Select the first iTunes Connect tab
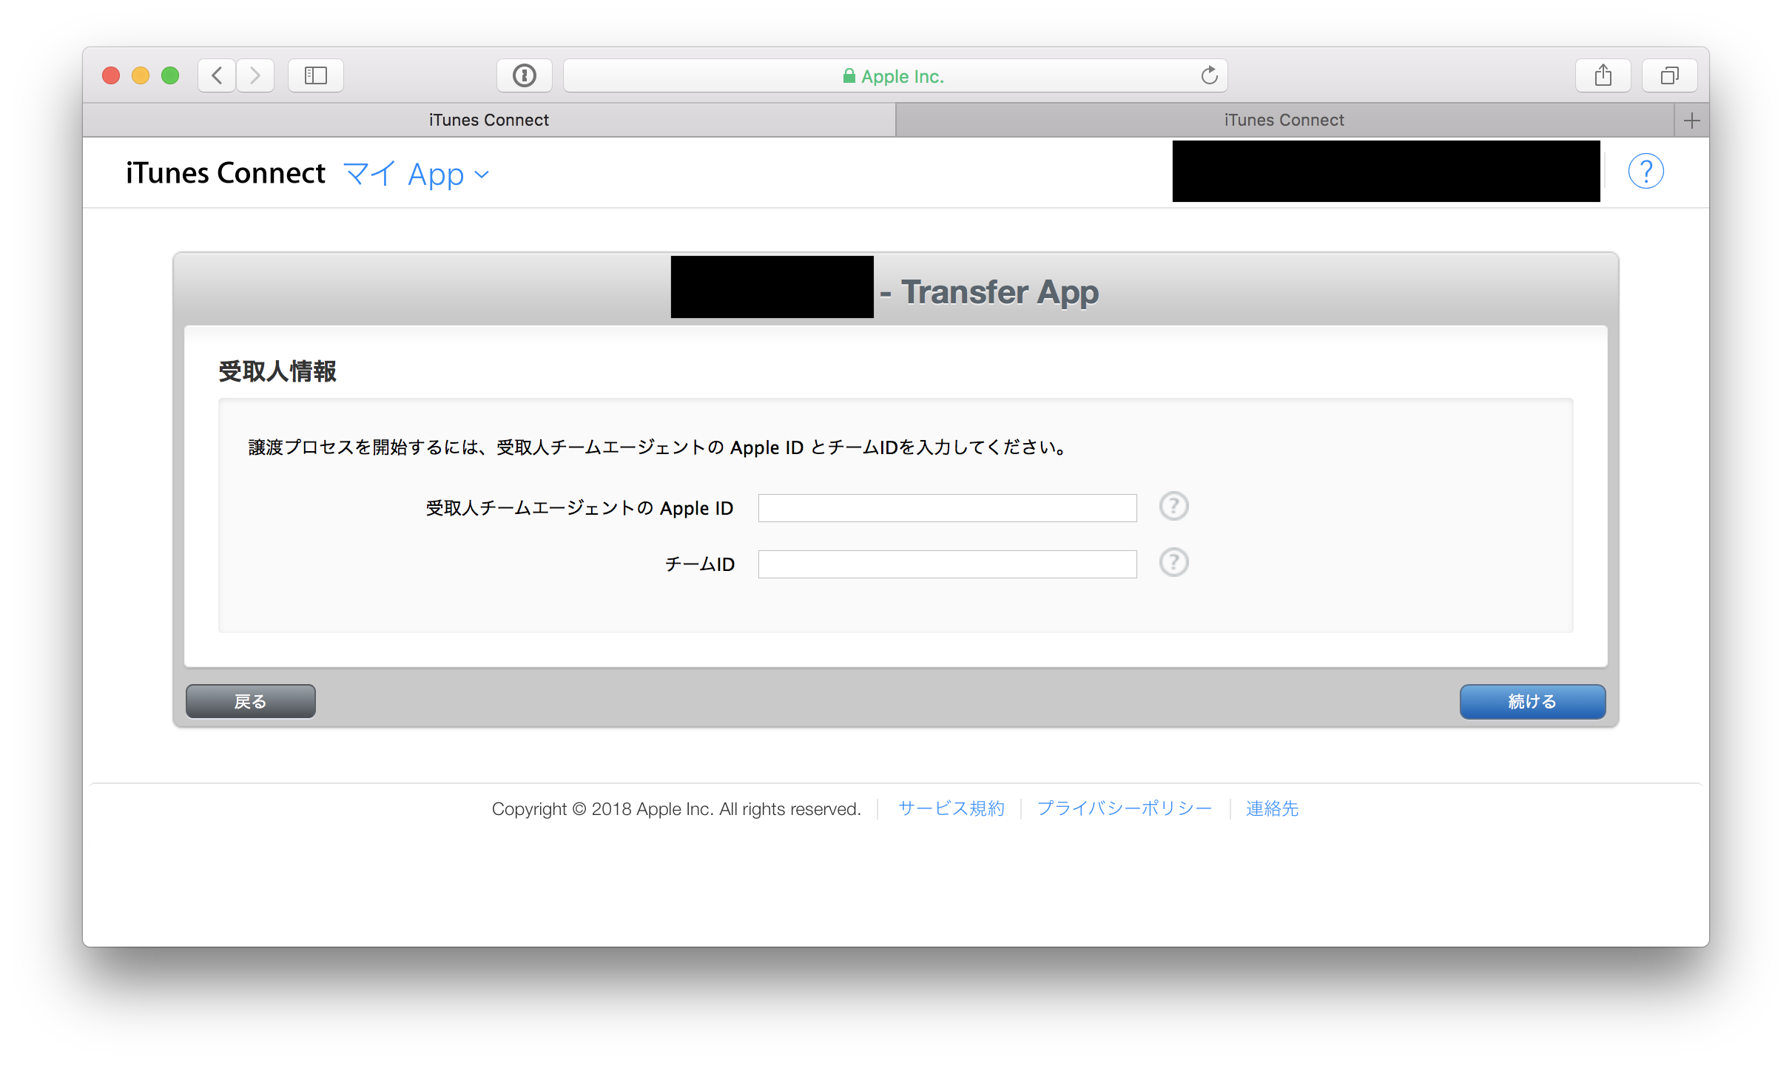1792x1065 pixels. [488, 121]
